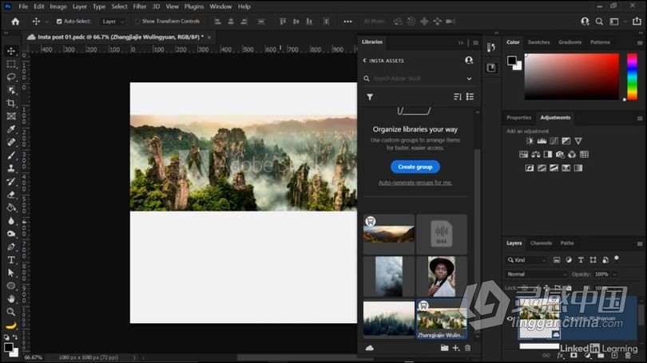
Task: Select the Zoom tool
Action: tap(11, 311)
